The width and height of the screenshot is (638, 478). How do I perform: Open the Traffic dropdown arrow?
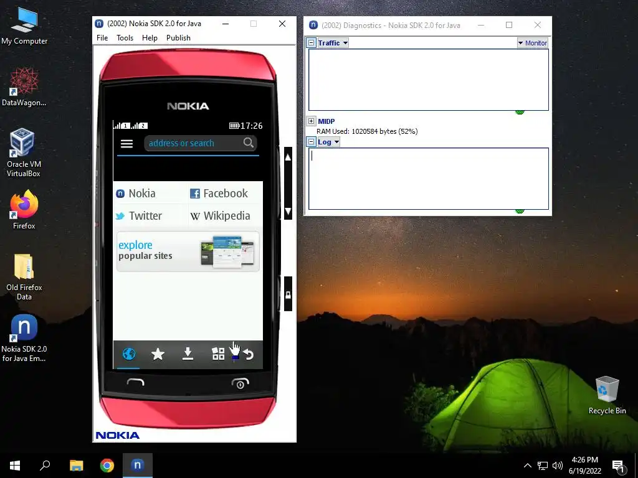(345, 43)
